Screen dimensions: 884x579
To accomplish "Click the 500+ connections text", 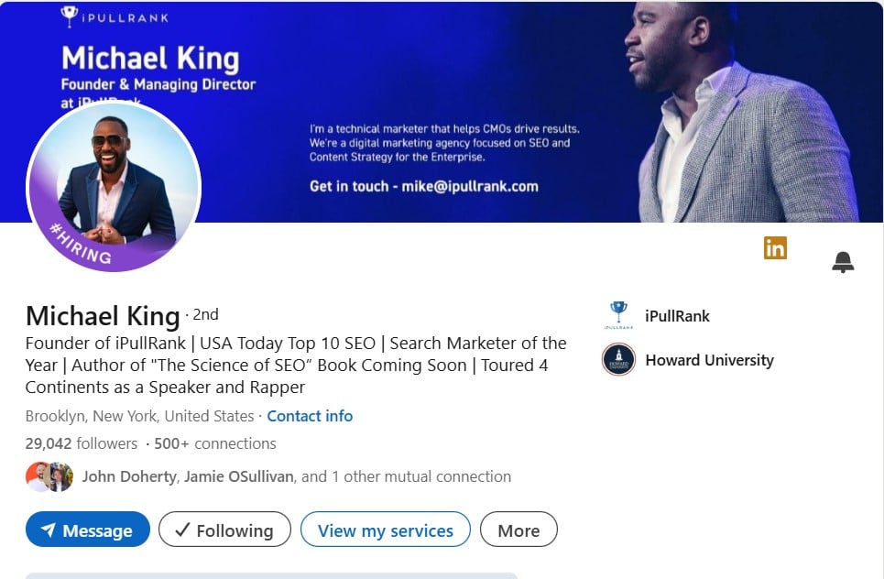I will coord(214,443).
